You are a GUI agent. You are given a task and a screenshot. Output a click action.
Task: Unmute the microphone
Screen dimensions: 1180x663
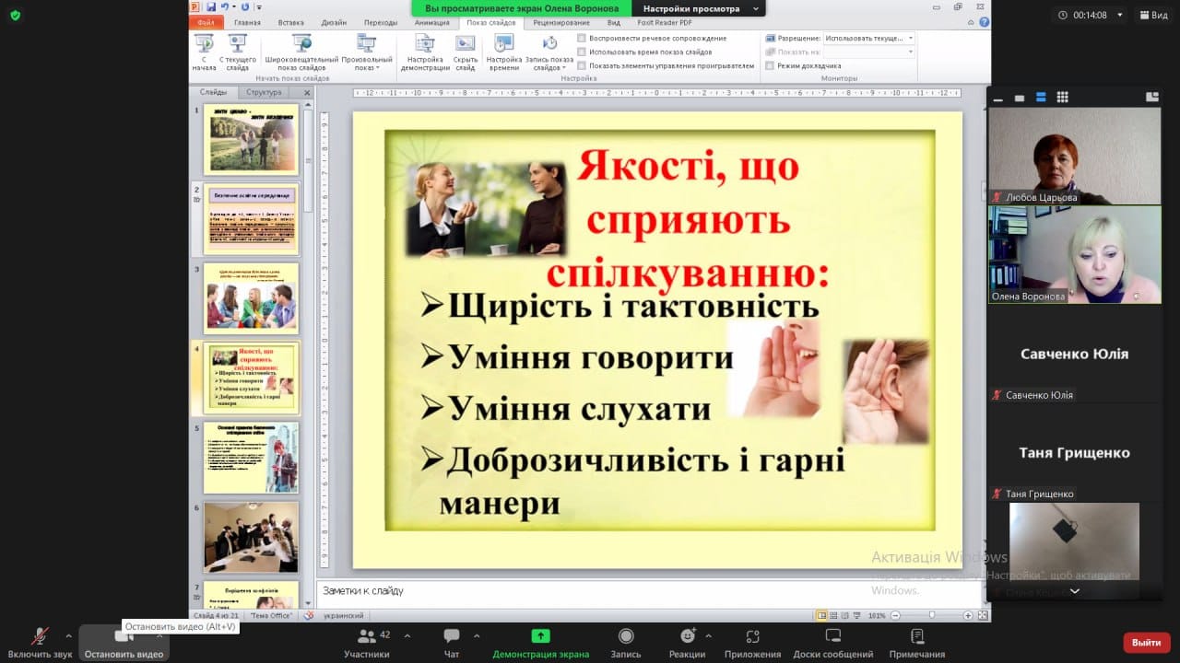[x=40, y=637]
